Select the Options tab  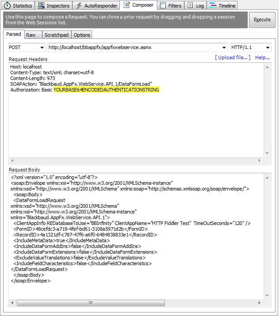[82, 35]
